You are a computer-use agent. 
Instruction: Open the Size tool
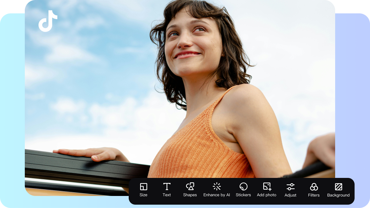point(143,190)
